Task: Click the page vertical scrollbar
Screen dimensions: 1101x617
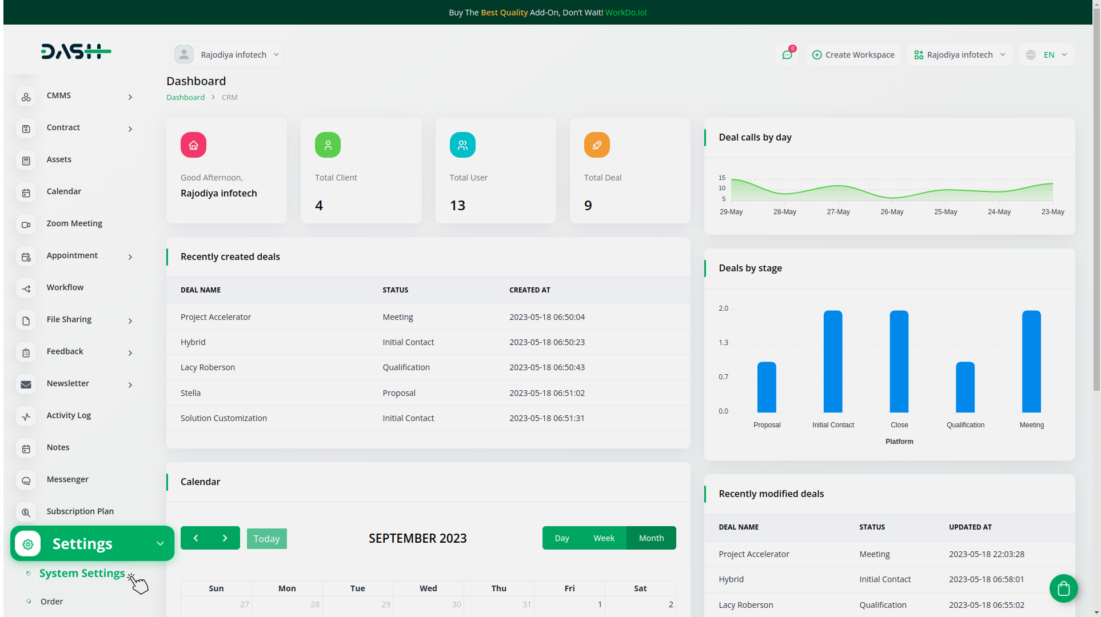Action: click(1096, 200)
